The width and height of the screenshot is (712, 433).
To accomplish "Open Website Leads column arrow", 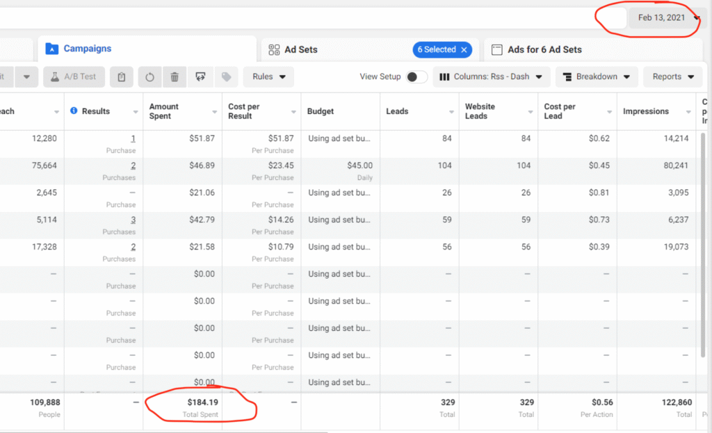I will coord(531,112).
